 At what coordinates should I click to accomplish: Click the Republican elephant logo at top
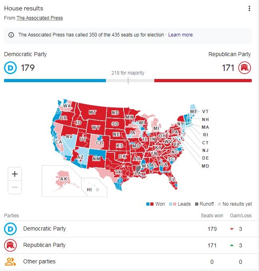point(245,68)
